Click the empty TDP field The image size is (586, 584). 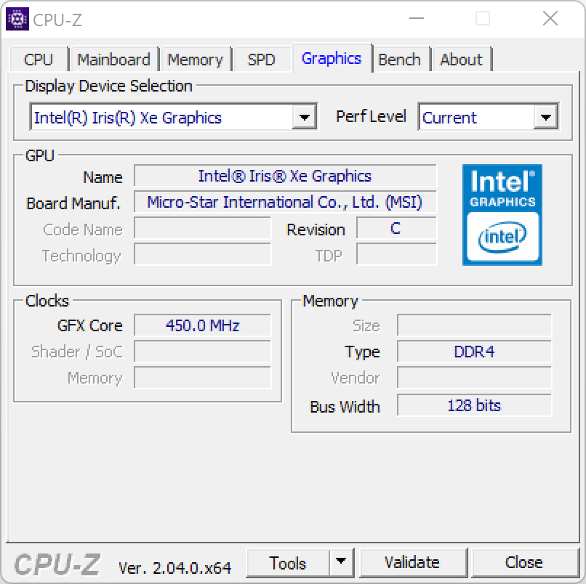tap(396, 254)
